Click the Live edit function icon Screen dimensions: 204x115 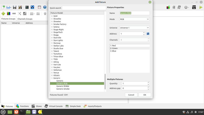(174, 7)
